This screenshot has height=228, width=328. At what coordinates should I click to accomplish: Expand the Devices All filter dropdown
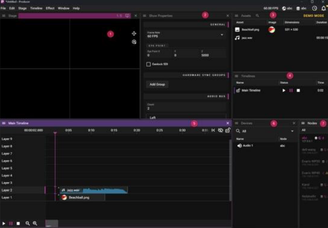pos(292,131)
